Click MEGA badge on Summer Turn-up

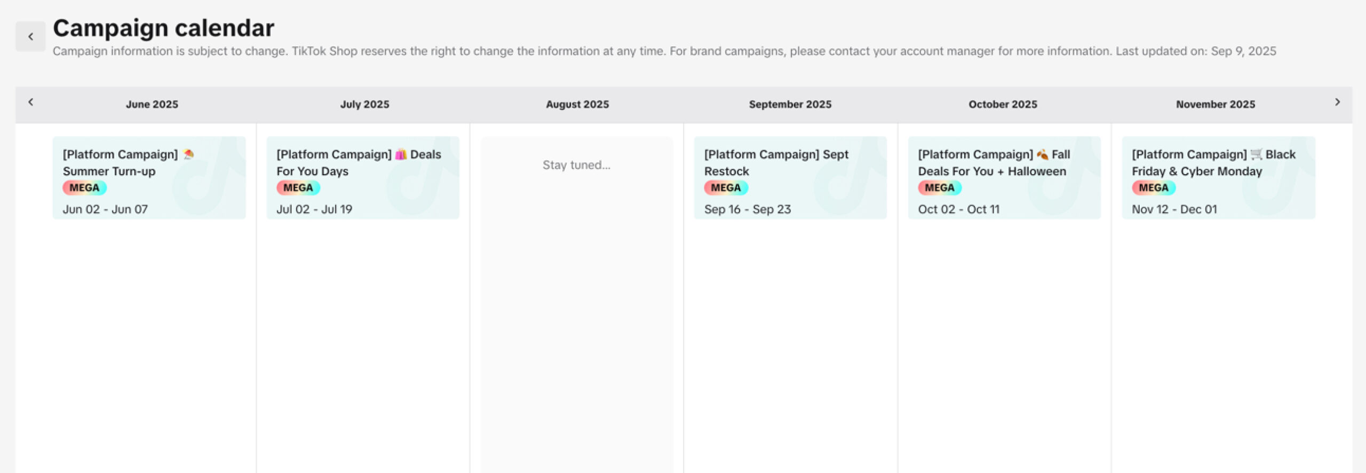click(x=84, y=188)
